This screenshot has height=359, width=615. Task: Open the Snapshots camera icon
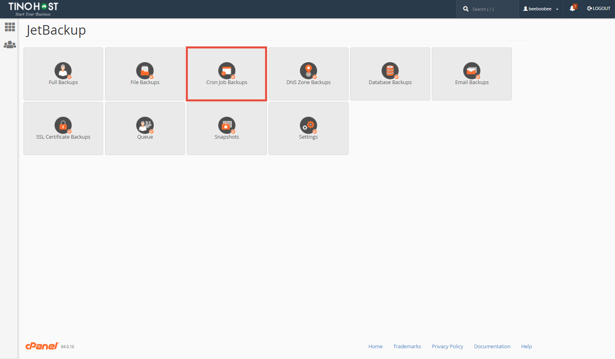[x=227, y=126]
